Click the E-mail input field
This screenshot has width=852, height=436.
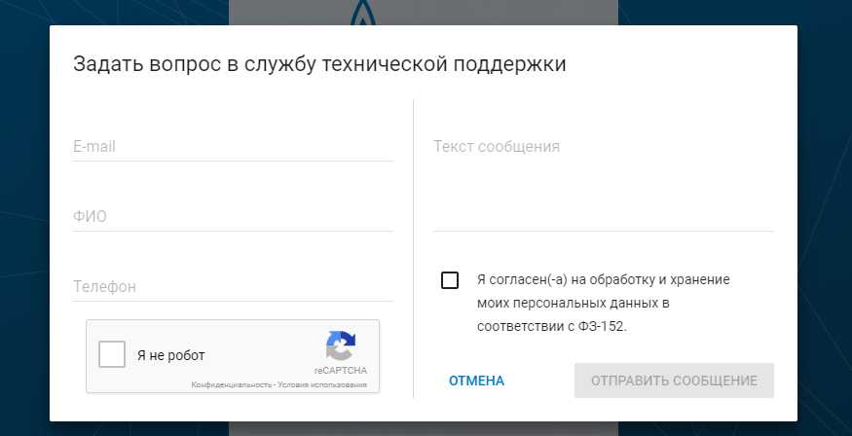pos(233,147)
